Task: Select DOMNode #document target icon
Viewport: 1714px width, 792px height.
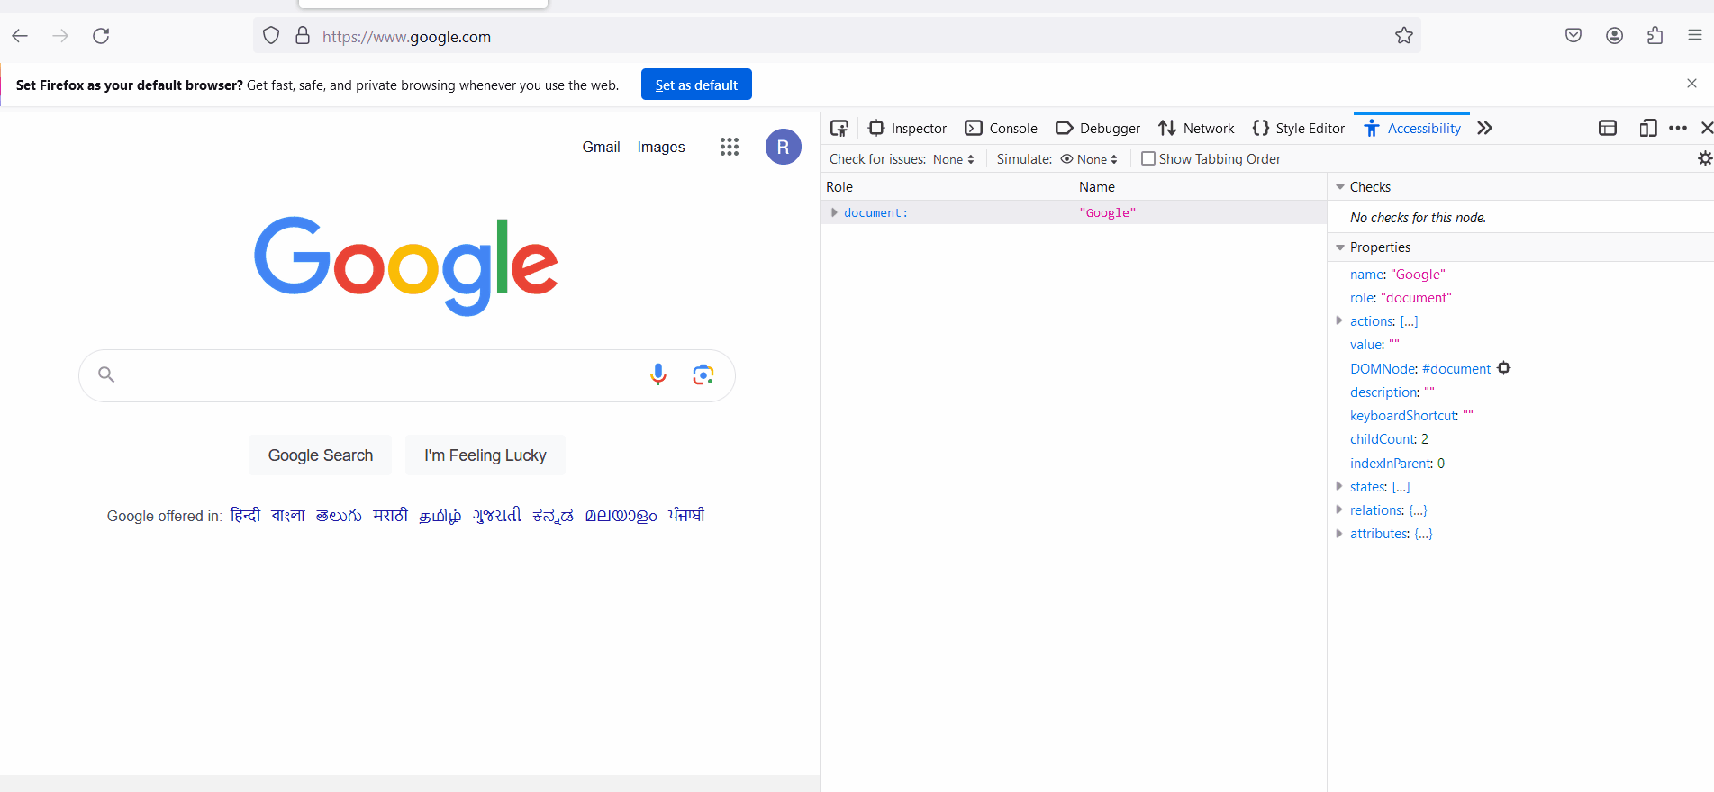Action: coord(1504,368)
